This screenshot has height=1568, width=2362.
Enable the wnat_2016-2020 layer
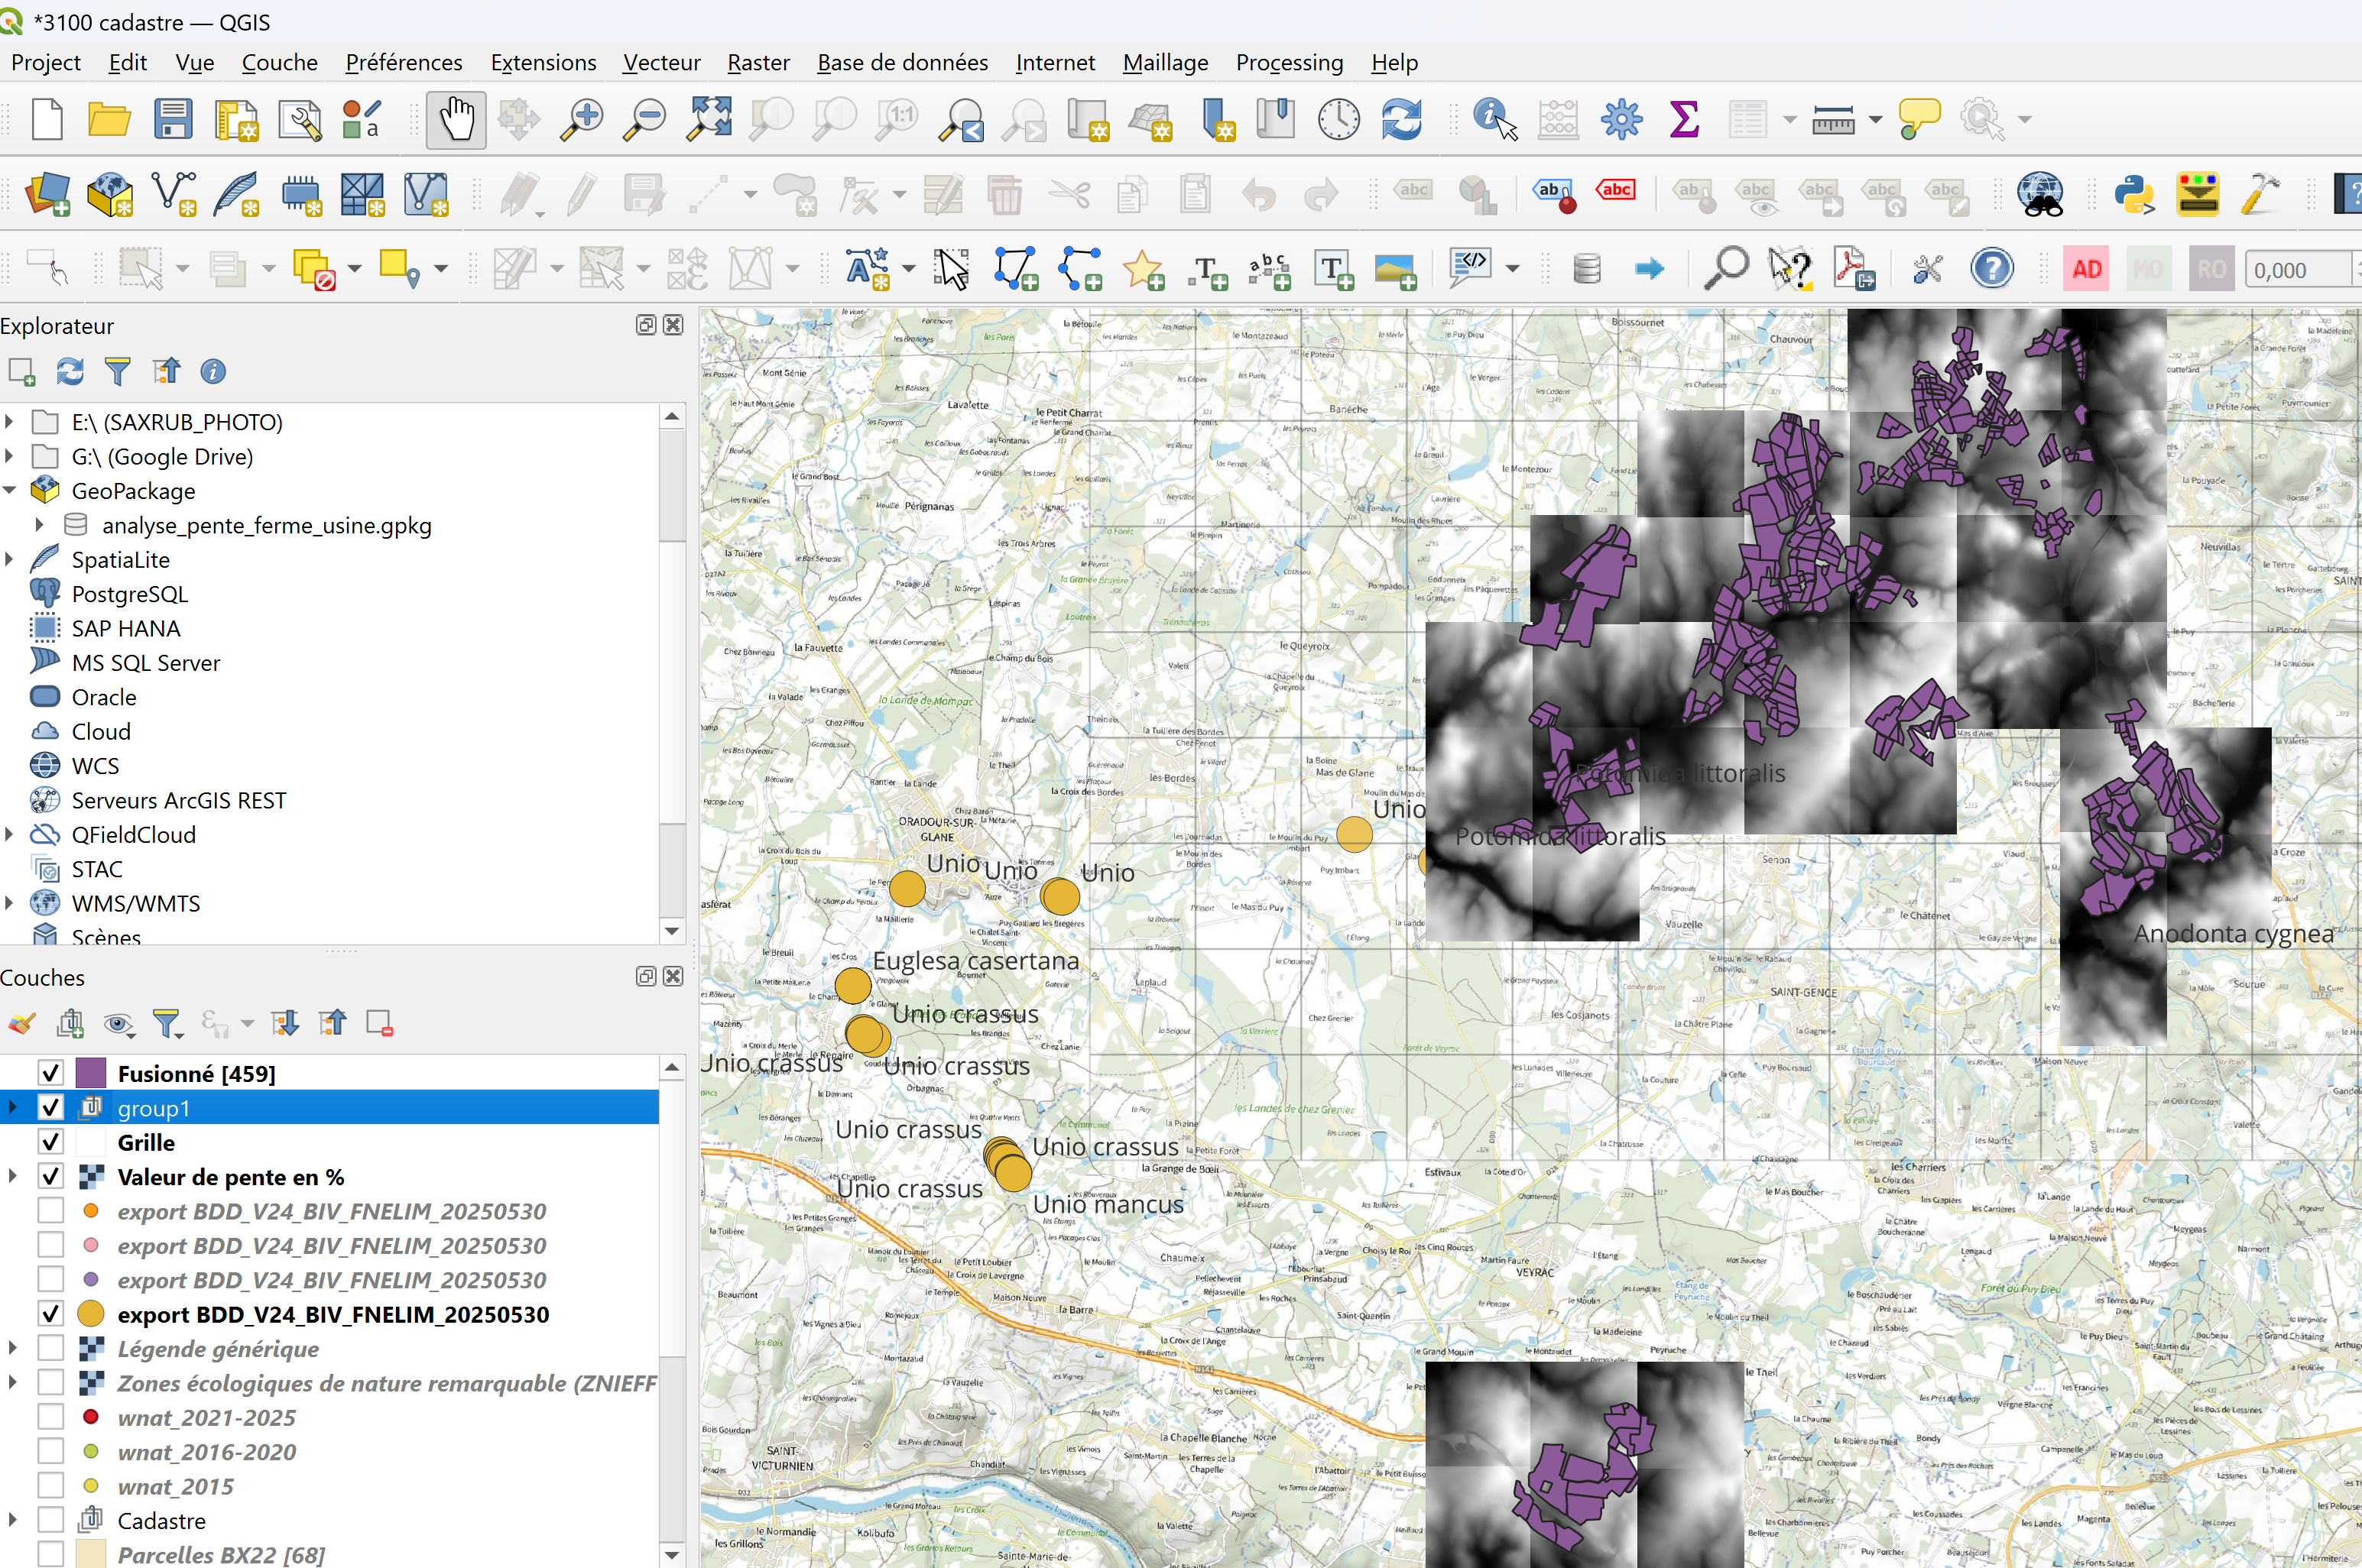51,1451
